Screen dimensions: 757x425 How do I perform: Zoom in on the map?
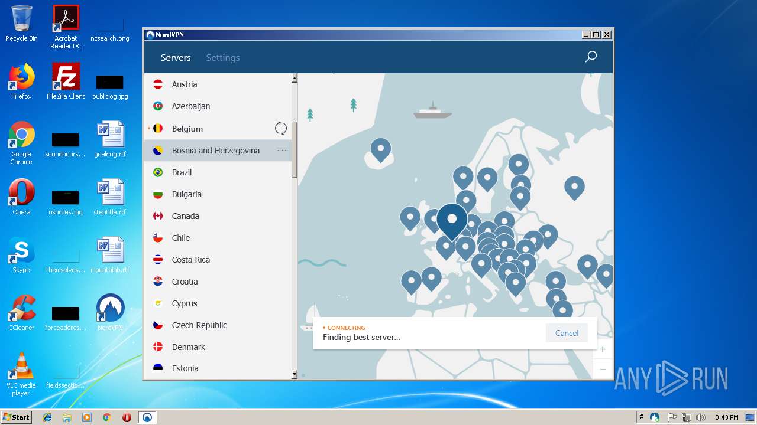point(603,349)
